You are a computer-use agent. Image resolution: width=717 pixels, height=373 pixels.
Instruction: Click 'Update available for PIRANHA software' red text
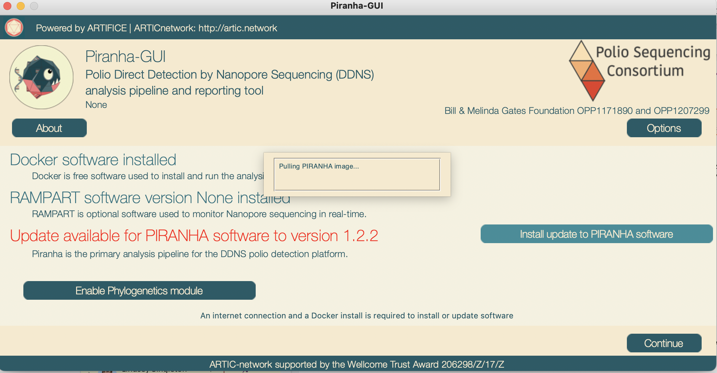coord(194,236)
